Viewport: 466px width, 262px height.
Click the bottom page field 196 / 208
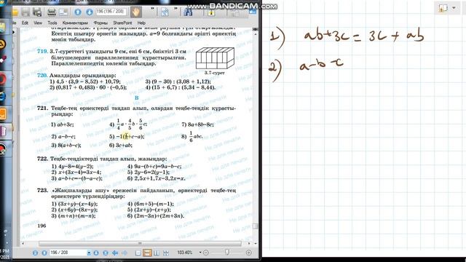(x=68, y=253)
